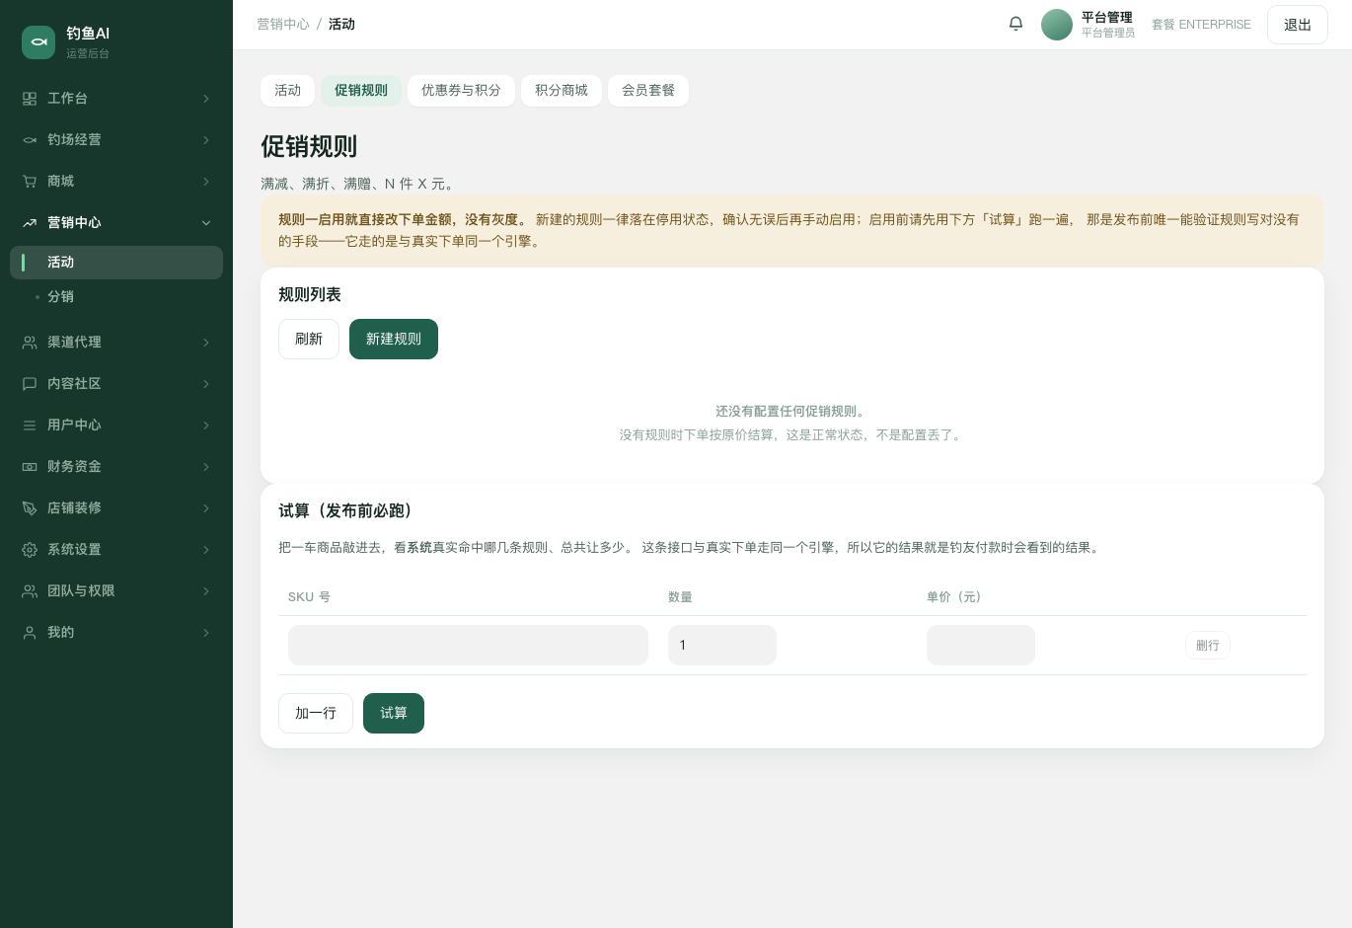Viewport: 1352px width, 928px height.
Task: Click the 删行 delete row button
Action: [1208, 646]
